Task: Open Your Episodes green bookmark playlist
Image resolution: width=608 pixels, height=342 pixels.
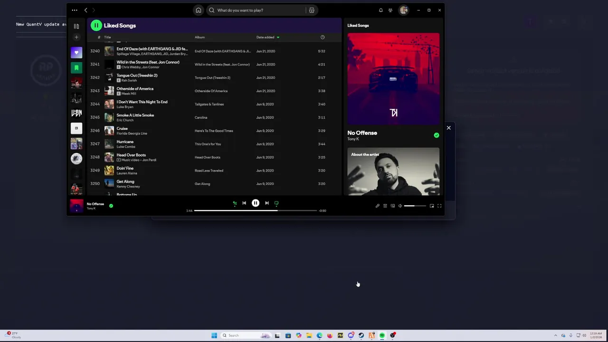Action: coord(76,67)
